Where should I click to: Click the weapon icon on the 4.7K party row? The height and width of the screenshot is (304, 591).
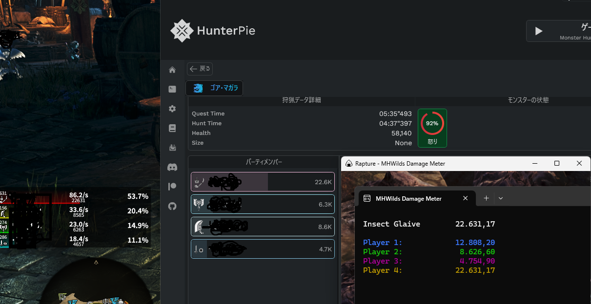[x=199, y=249]
